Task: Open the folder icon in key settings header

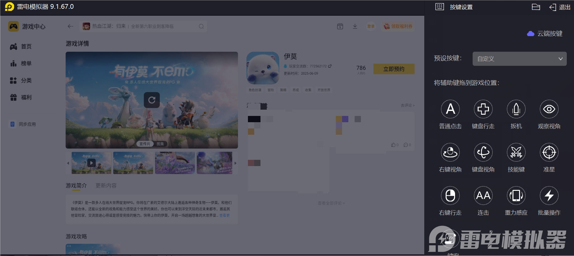Action: tap(536, 7)
